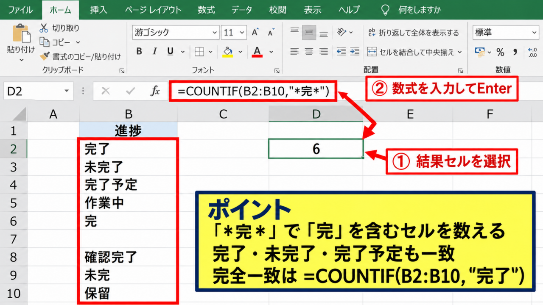This screenshot has height=305, width=543.
Task: Click the formula bar with COUNTIF formula
Action: click(253, 91)
